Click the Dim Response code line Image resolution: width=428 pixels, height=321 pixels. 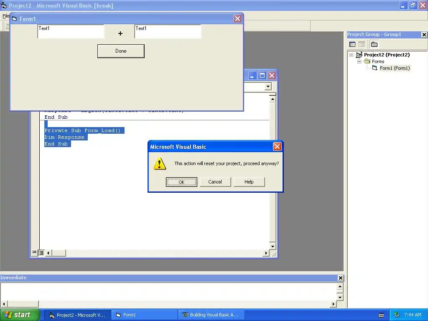point(64,137)
